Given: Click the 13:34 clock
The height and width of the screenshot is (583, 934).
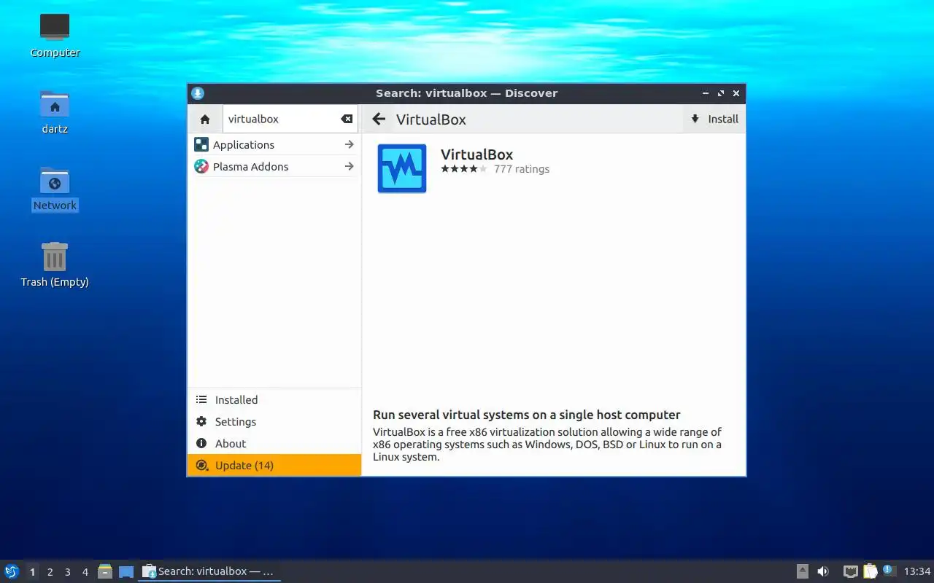Looking at the screenshot, I should pyautogui.click(x=917, y=571).
